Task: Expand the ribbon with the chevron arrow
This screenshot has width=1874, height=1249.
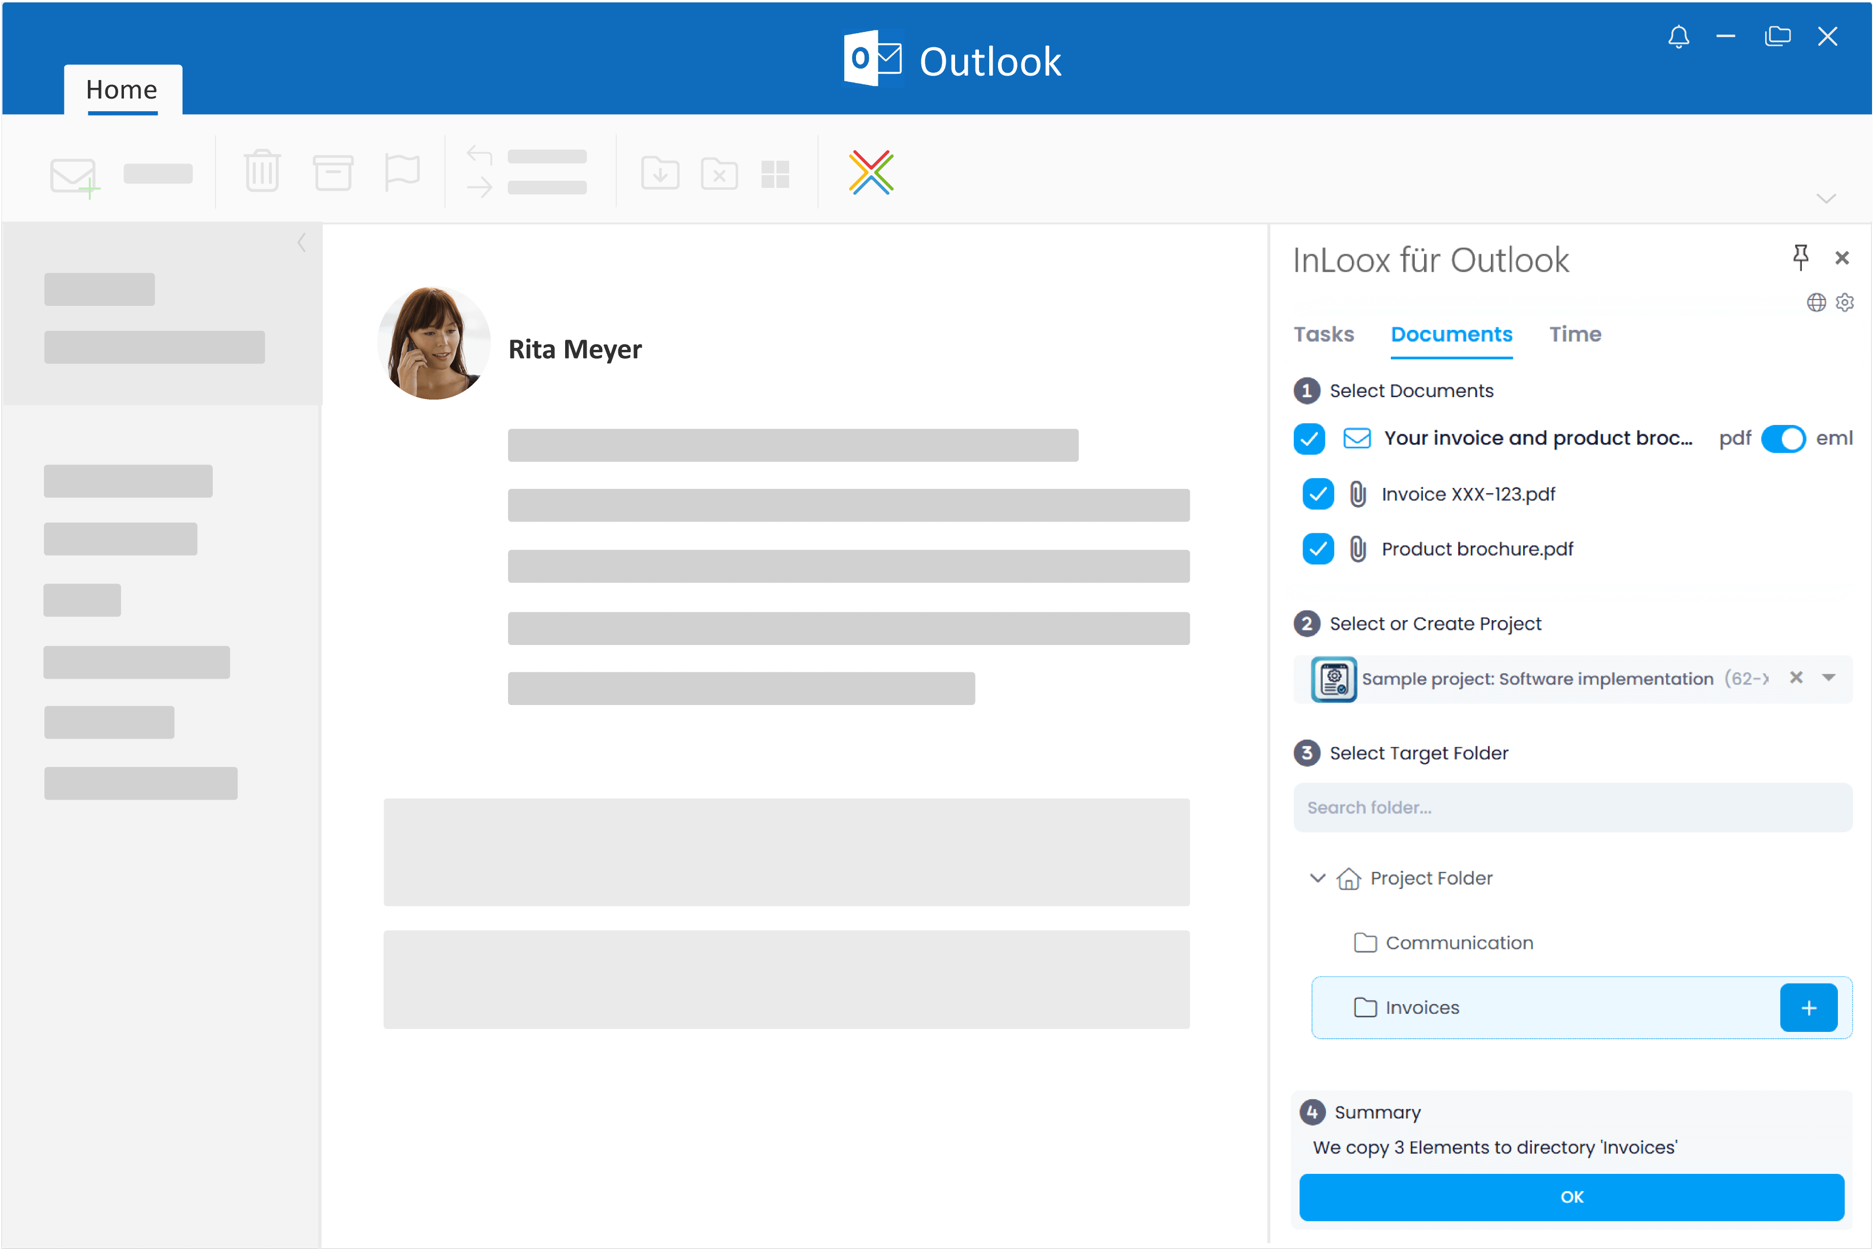Action: click(1826, 199)
